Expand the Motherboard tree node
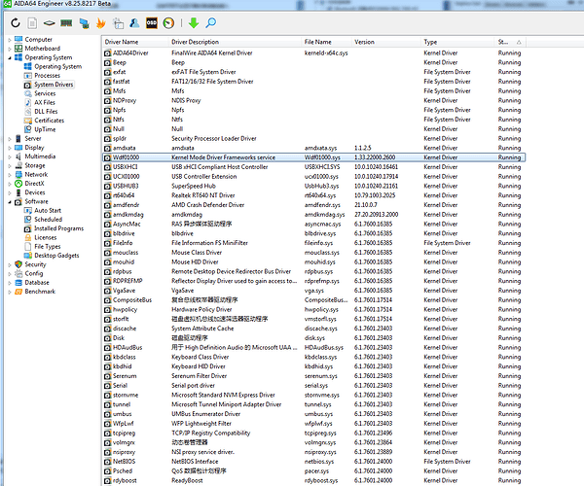Image resolution: width=584 pixels, height=486 pixels. 10,49
